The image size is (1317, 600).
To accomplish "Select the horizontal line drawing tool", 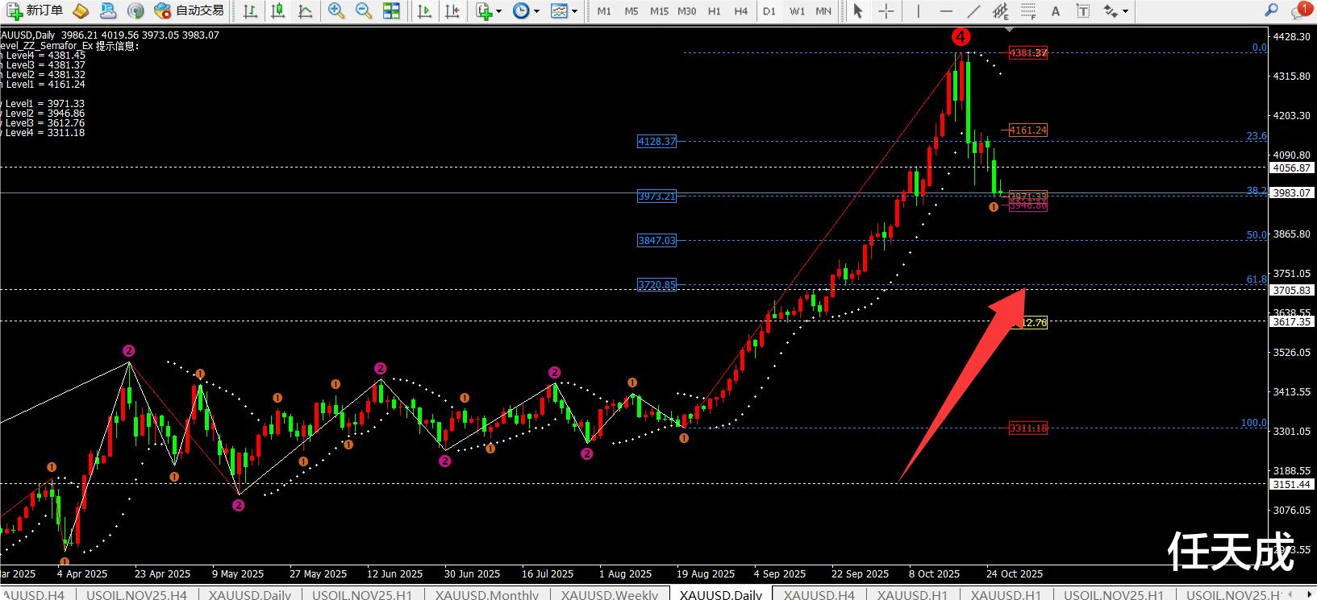I will click(x=946, y=10).
